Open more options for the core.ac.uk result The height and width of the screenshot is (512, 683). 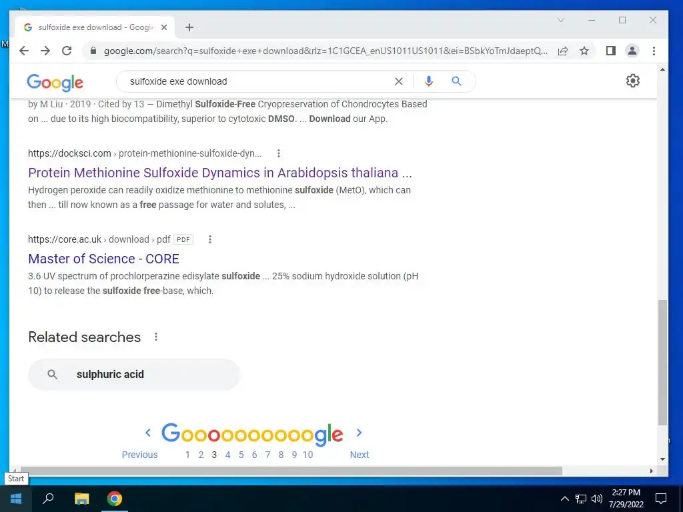(x=210, y=239)
